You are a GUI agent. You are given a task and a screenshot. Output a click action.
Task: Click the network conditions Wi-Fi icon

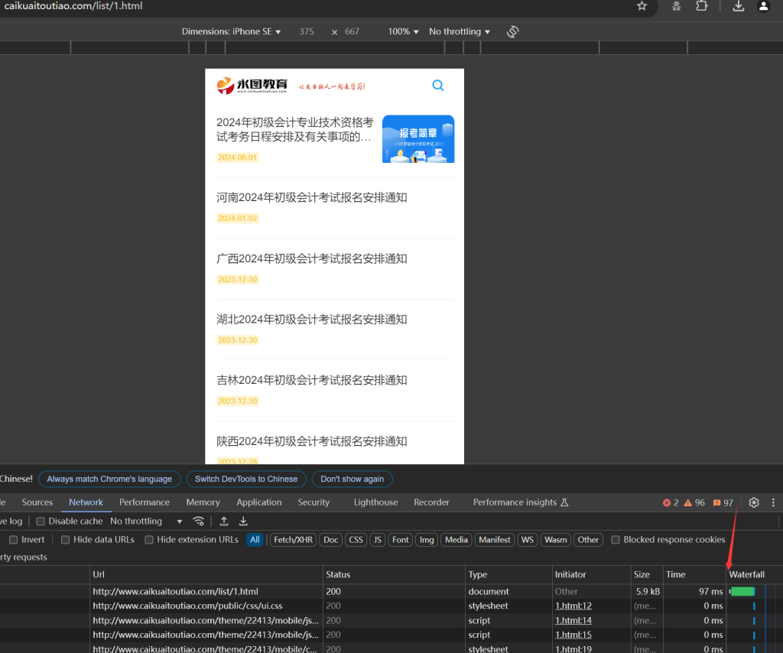[199, 521]
